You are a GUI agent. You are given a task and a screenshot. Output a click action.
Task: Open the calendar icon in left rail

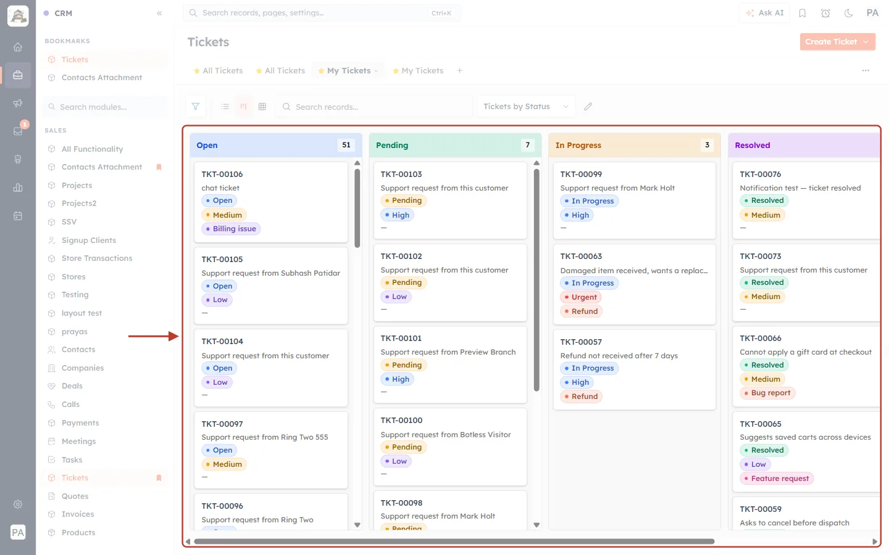(18, 216)
